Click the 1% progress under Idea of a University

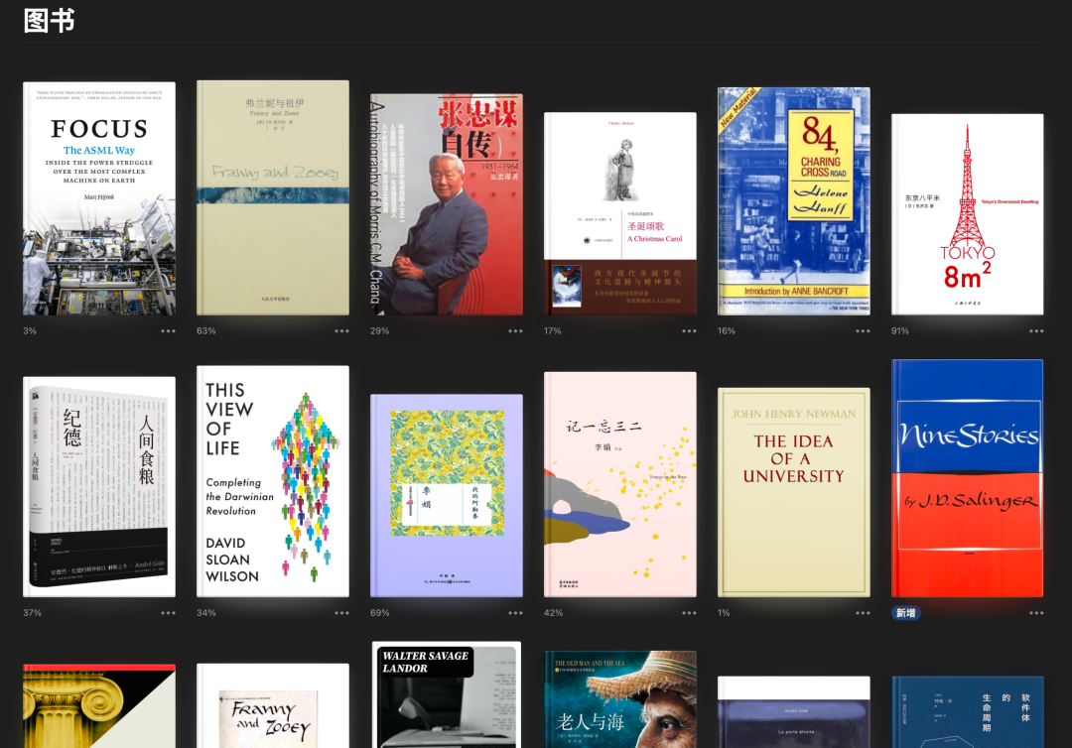tap(724, 613)
